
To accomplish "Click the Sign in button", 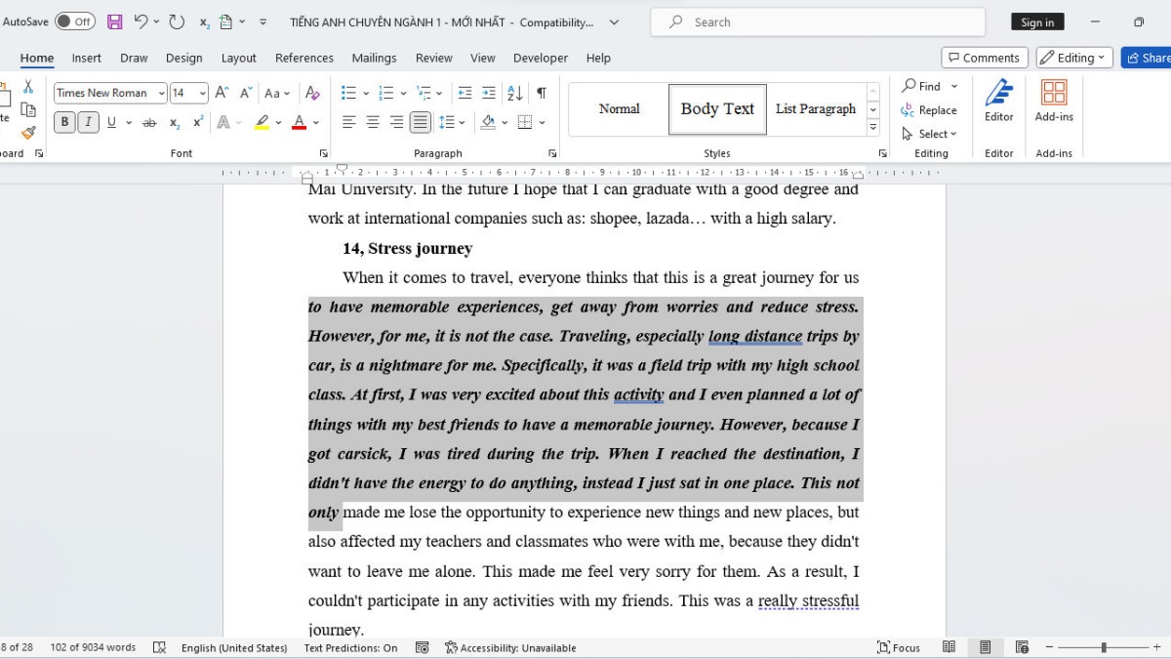I will (x=1037, y=21).
